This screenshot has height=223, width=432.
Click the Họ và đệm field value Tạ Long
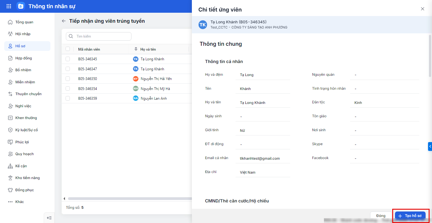click(247, 75)
